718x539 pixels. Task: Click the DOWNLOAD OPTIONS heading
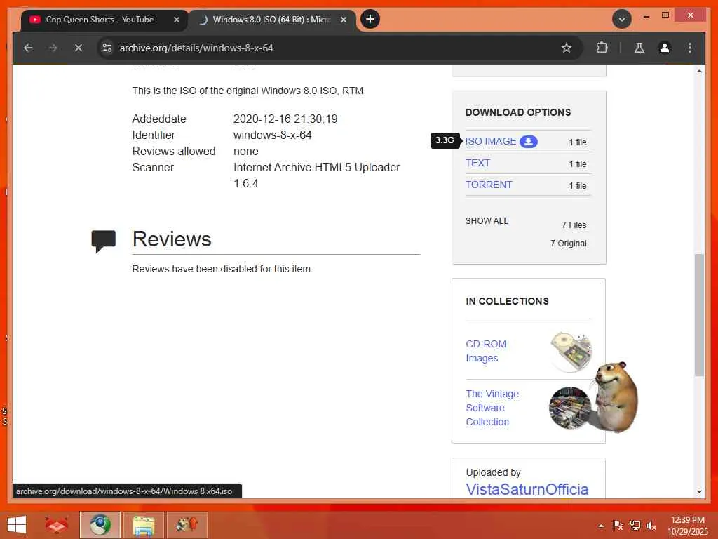point(518,112)
